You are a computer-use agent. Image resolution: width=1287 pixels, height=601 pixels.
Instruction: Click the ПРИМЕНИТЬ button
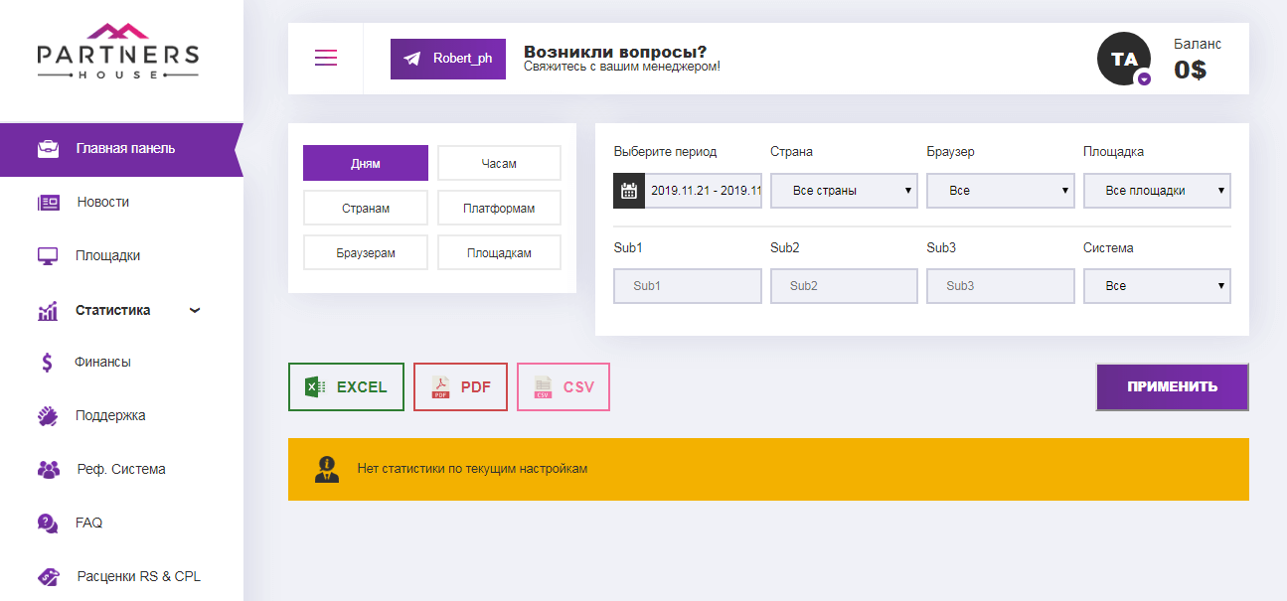pos(1172,386)
